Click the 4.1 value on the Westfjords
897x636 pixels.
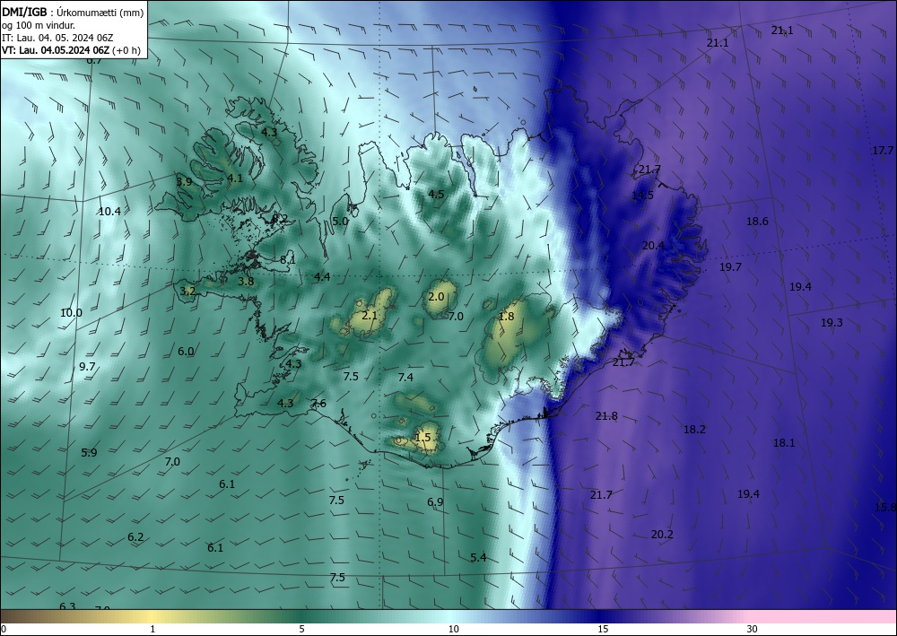[x=234, y=178]
